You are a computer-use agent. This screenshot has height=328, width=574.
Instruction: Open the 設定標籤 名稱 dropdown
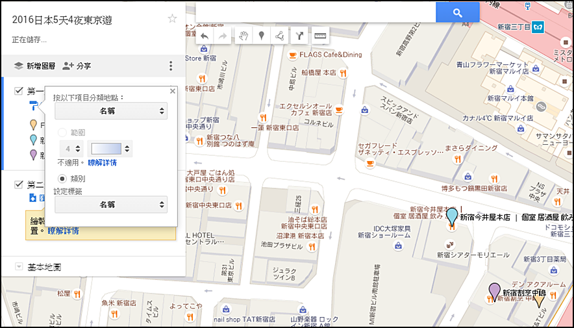(111, 204)
